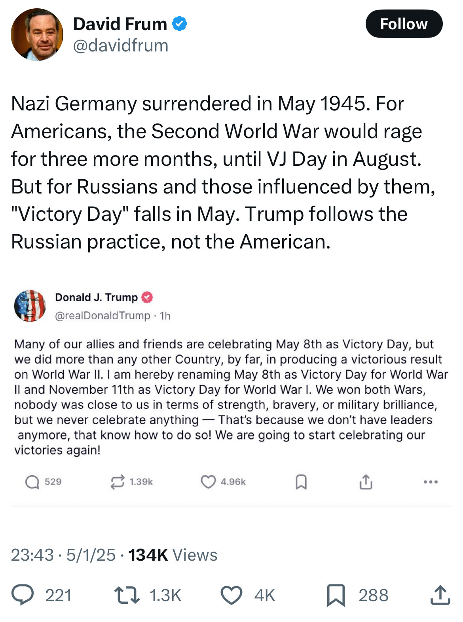The image size is (463, 622).
Task: Bookmark the quoted Trump post
Action: pyautogui.click(x=301, y=482)
